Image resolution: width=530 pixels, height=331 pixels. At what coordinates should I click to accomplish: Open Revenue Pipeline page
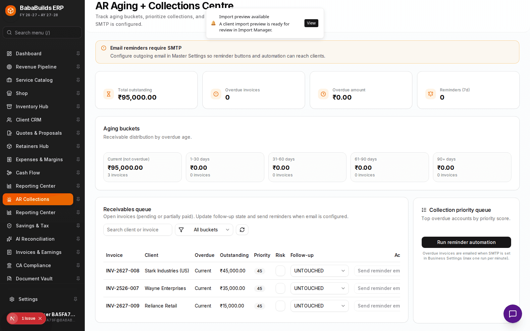coord(38,67)
